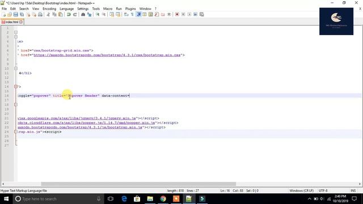Open the Replace toolbar icon

89,14
